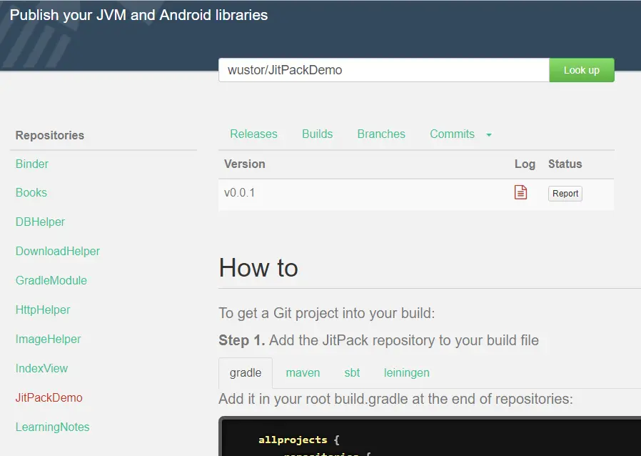Switch to the Builds tab
Image resolution: width=641 pixels, height=456 pixels.
pyautogui.click(x=317, y=134)
